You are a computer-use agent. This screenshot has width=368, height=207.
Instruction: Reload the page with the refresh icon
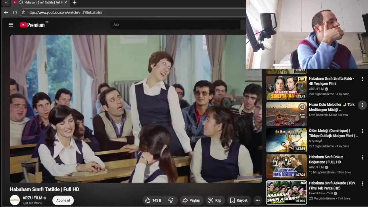[15, 12]
